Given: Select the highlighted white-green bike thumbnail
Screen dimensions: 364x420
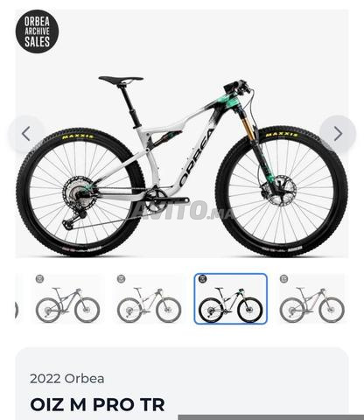Looking at the screenshot, I should pyautogui.click(x=230, y=299).
